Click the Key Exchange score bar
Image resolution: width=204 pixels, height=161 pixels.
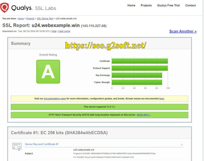tap(137, 75)
